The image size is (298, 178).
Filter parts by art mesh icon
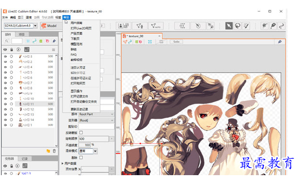[x=28, y=41]
